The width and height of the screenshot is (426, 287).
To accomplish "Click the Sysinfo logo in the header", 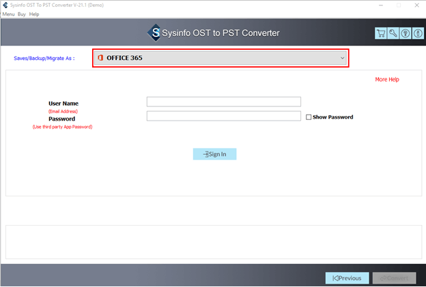I will (x=154, y=33).
